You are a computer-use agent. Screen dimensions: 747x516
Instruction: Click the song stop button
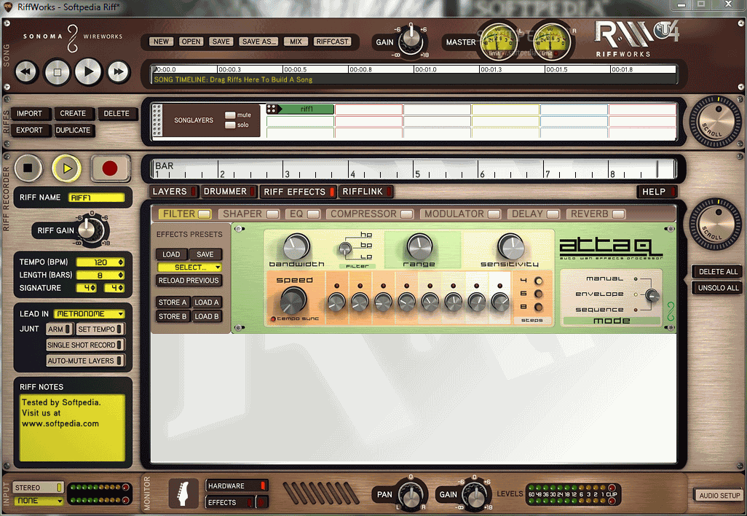pyautogui.click(x=58, y=72)
